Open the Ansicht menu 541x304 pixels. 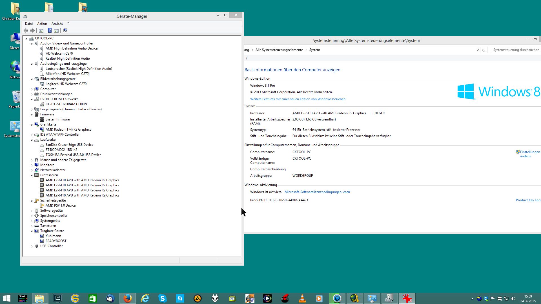57,24
